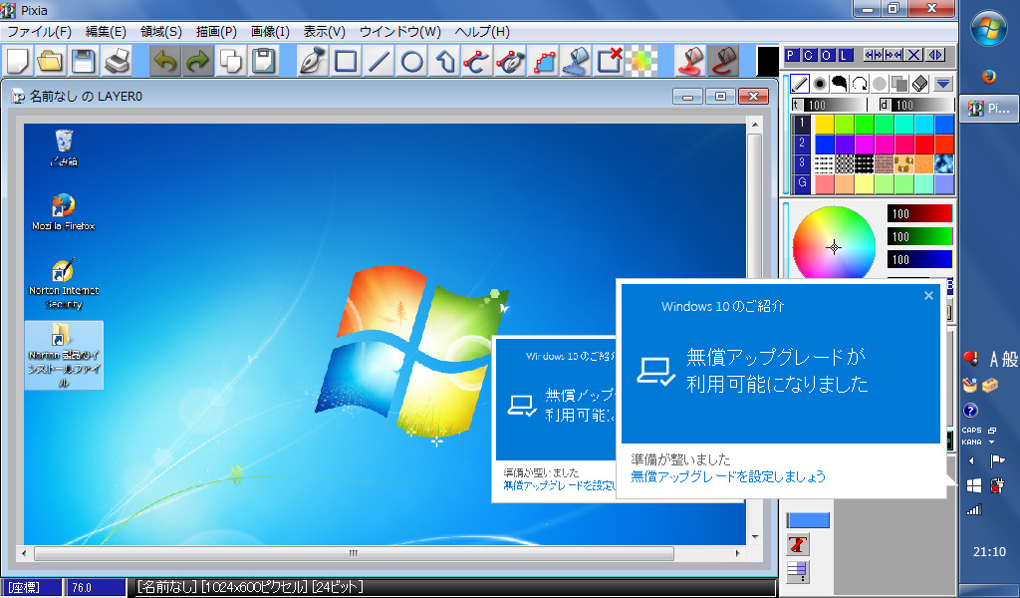Image resolution: width=1020 pixels, height=598 pixels.
Task: Choose the rotating arrow brush option
Action: coord(860,84)
